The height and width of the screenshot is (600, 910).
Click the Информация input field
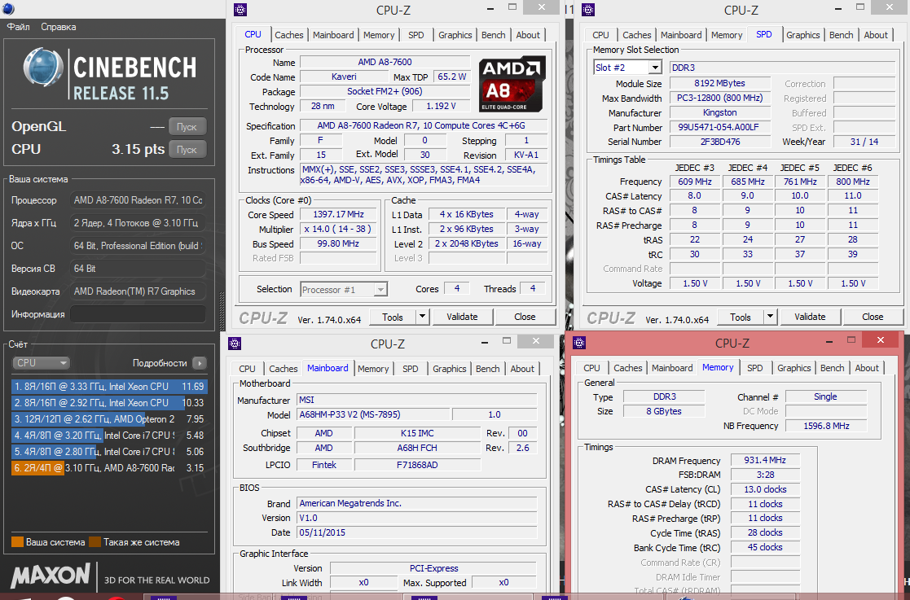pos(138,314)
